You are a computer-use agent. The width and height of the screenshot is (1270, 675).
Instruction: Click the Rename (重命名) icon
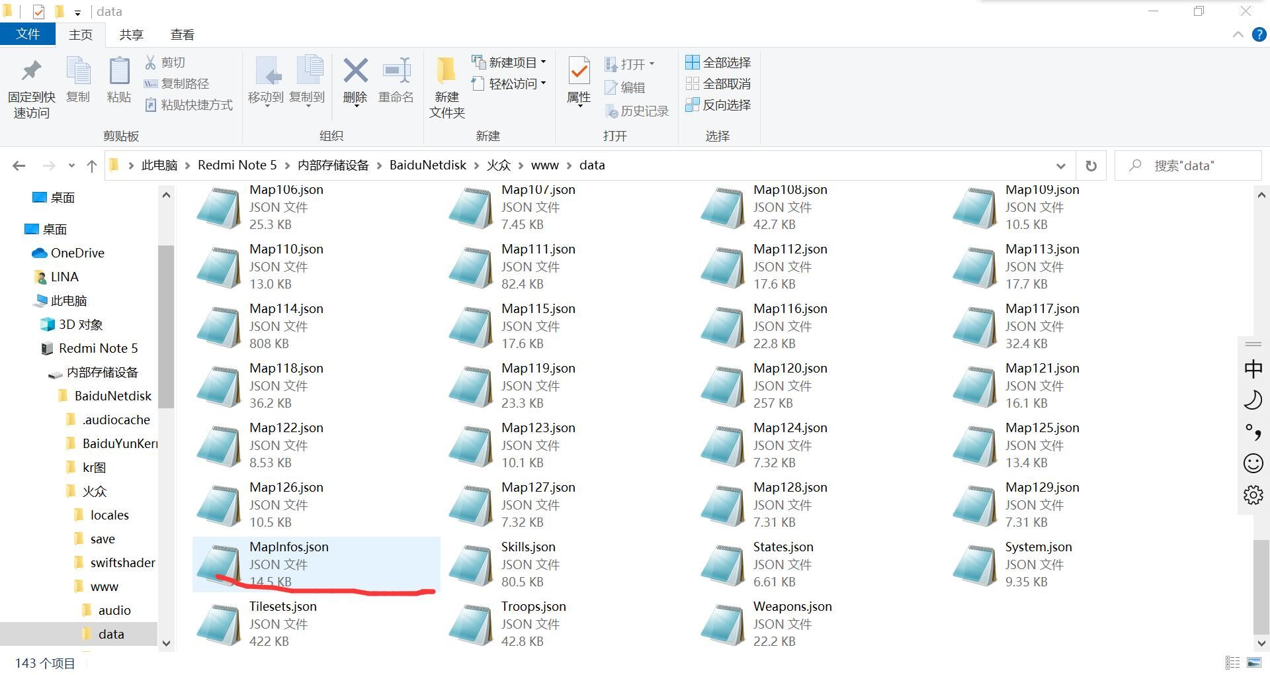(x=396, y=71)
